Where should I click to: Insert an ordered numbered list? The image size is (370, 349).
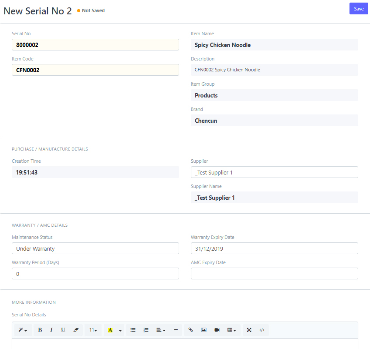coord(146,330)
